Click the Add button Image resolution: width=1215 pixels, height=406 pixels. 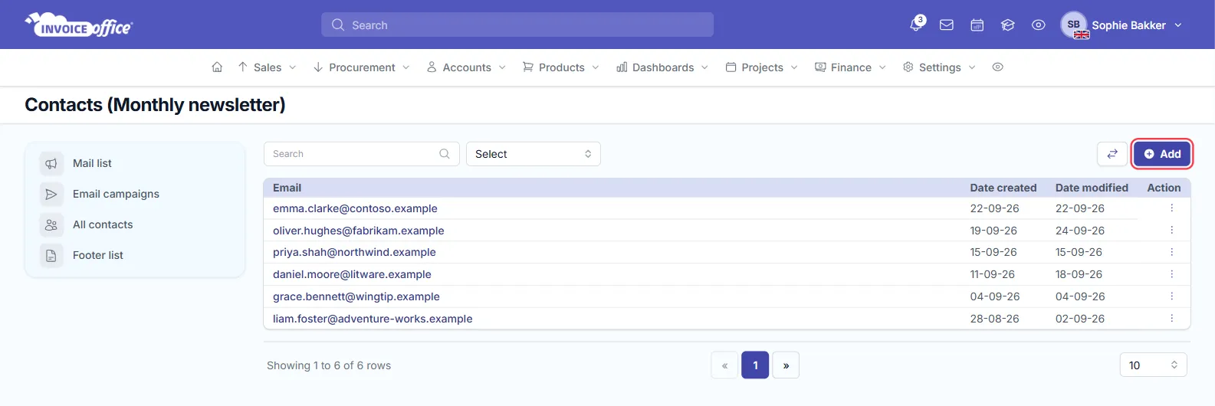[1162, 154]
